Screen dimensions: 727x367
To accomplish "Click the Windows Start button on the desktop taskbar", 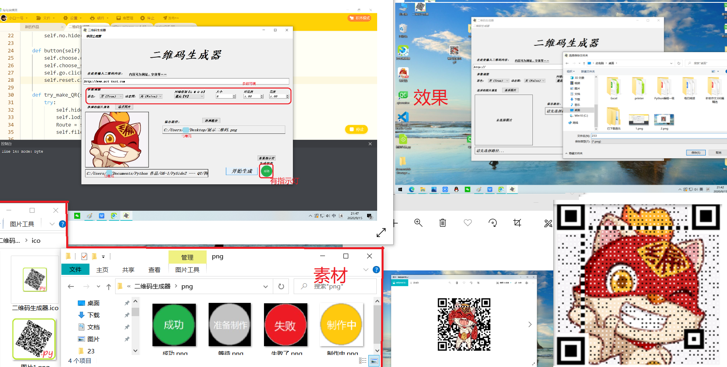I will [x=400, y=190].
